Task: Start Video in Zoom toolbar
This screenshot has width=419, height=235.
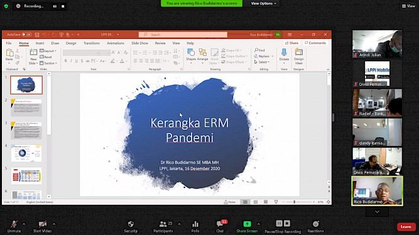Action: pyautogui.click(x=42, y=227)
